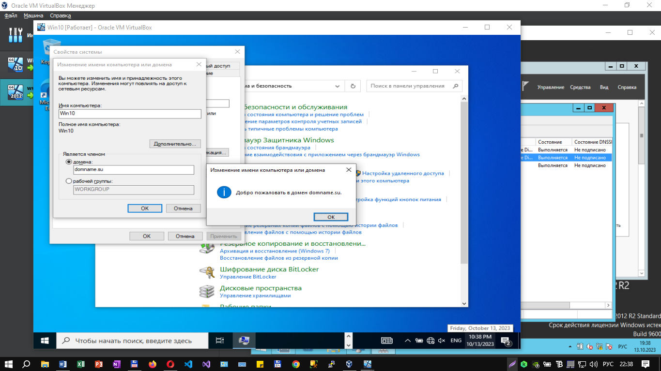This screenshot has width=661, height=371.
Task: Open PowerPoint from the host taskbar
Action: coord(99,364)
